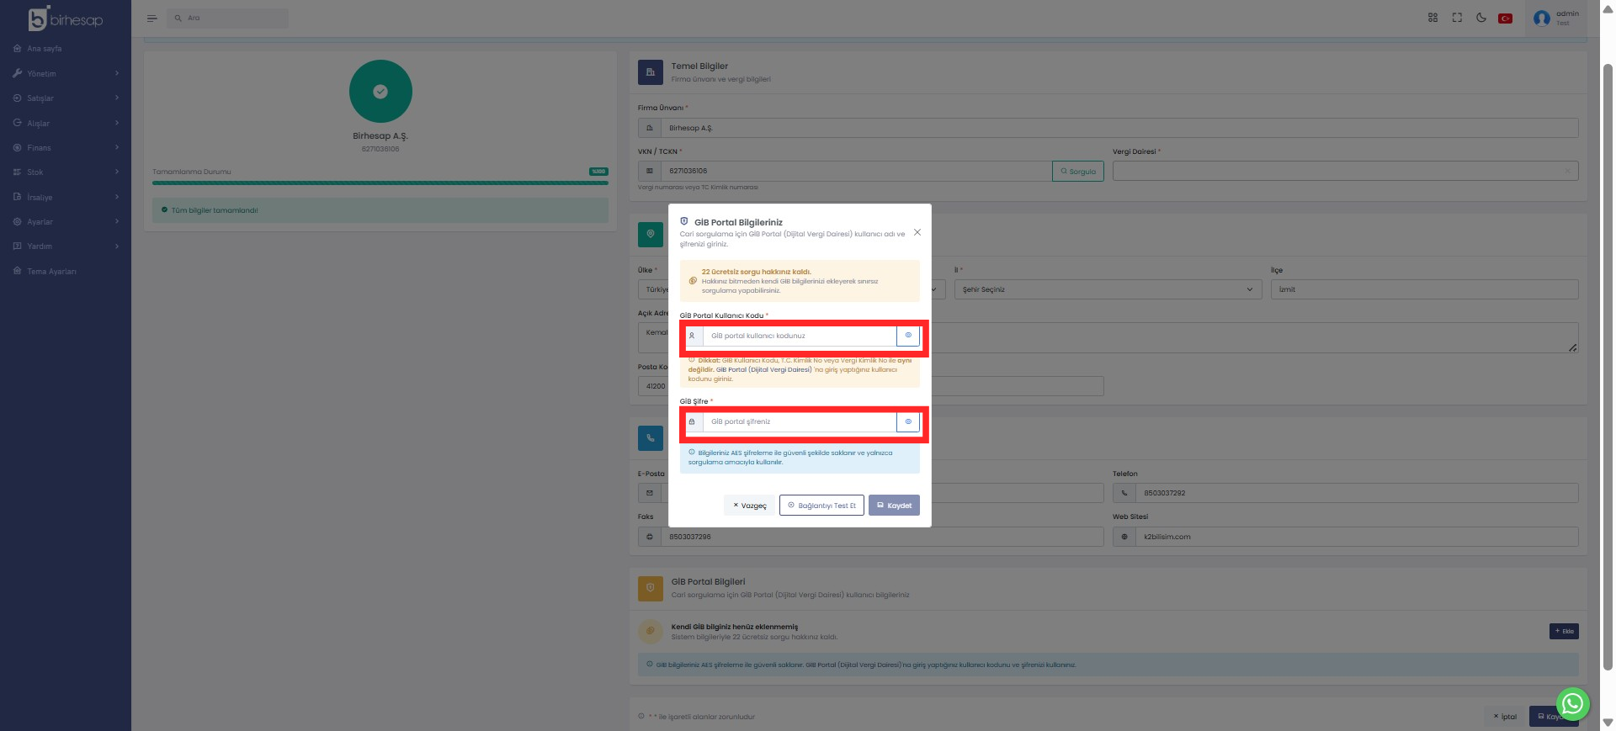Click the İlçe field containing İzmit
The height and width of the screenshot is (731, 1616).
point(1424,289)
